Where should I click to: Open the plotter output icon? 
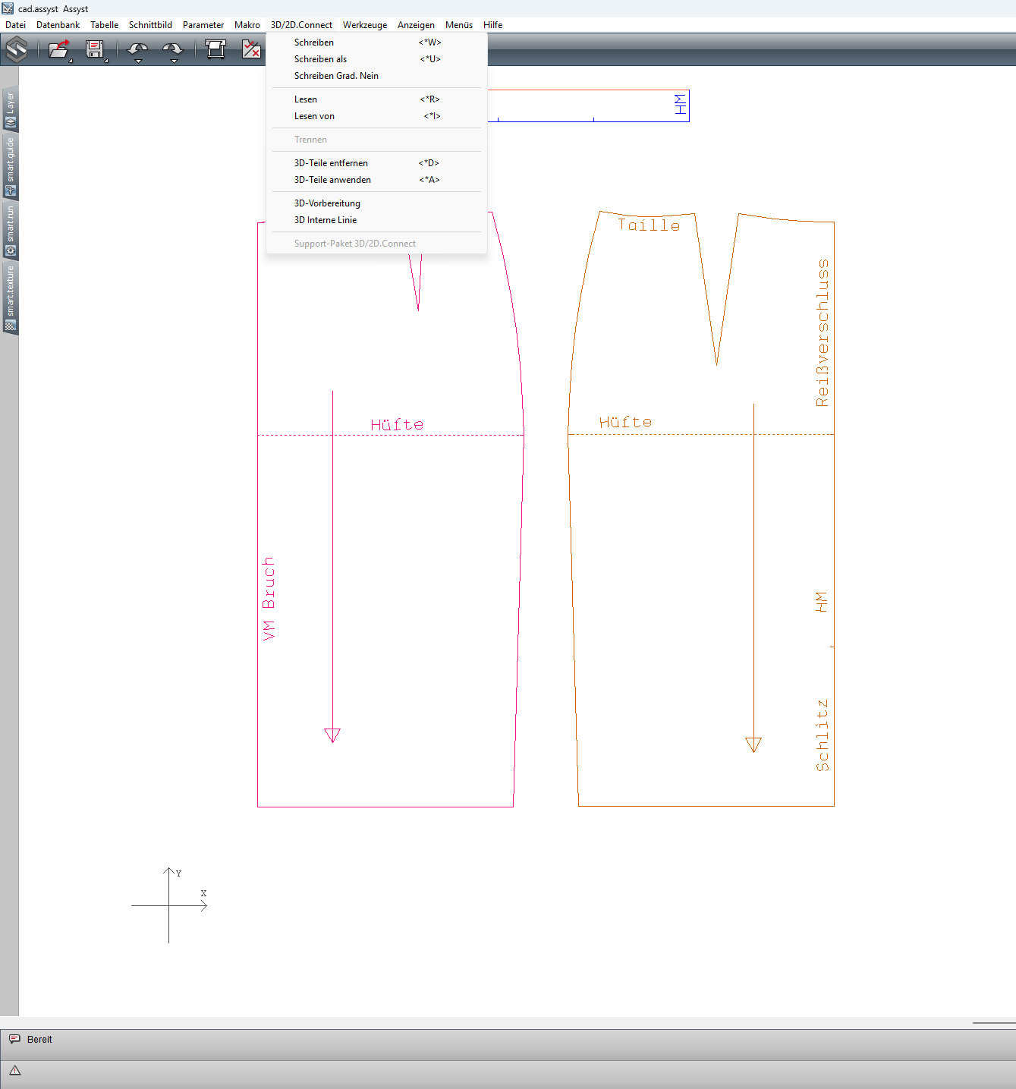pyautogui.click(x=216, y=50)
